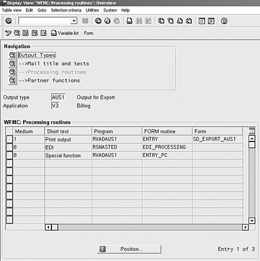Click the green checkmark Enter icon
Viewport: 260px width, 261px height.
9,21
